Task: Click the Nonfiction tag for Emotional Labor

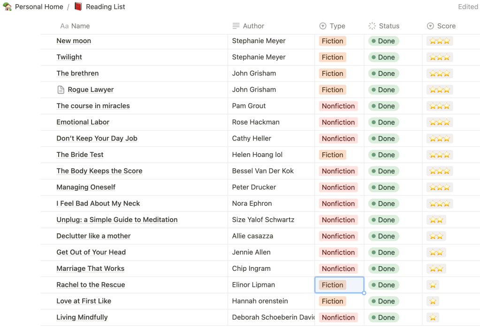Action: 338,122
